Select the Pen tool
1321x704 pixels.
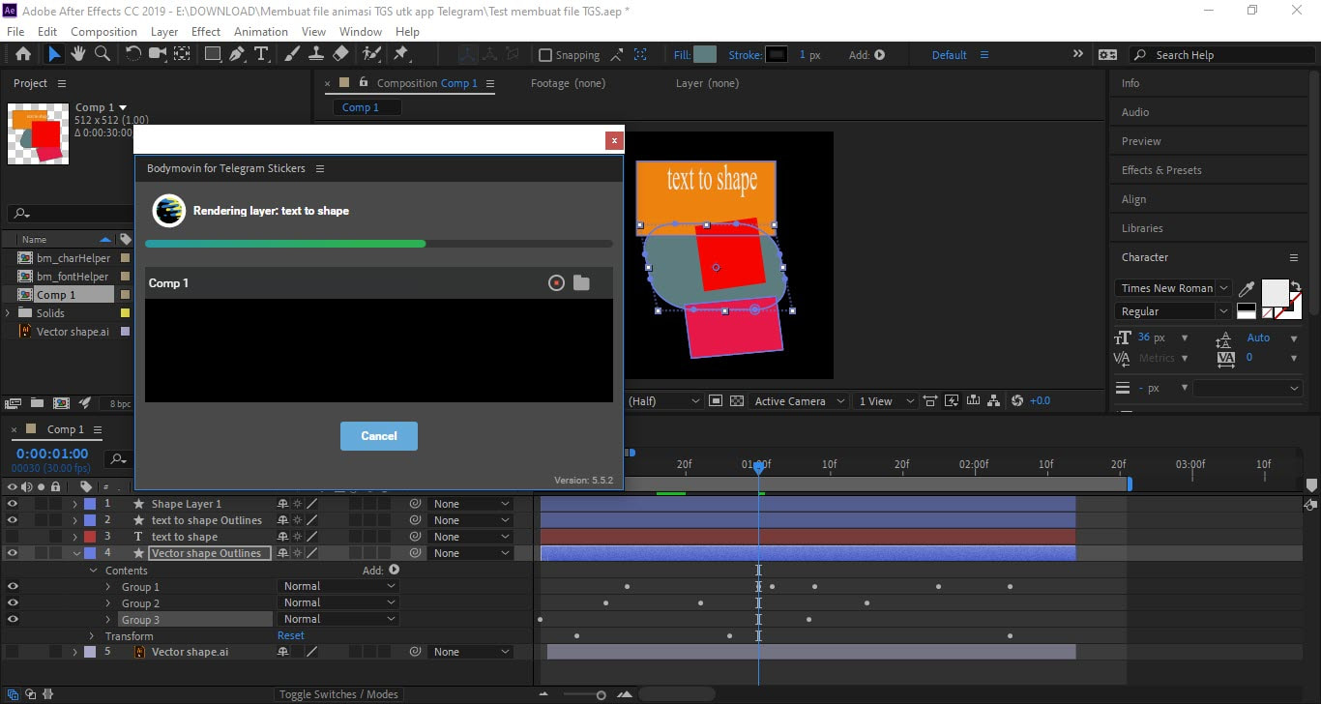click(237, 54)
